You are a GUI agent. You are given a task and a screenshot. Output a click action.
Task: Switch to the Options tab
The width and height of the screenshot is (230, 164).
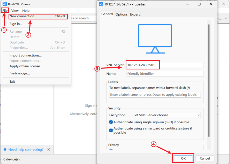point(121,14)
